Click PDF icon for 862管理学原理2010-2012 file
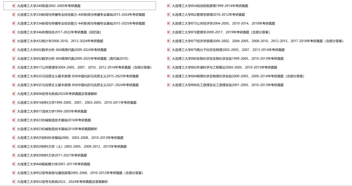This screenshot has height=186, width=352. point(169,15)
